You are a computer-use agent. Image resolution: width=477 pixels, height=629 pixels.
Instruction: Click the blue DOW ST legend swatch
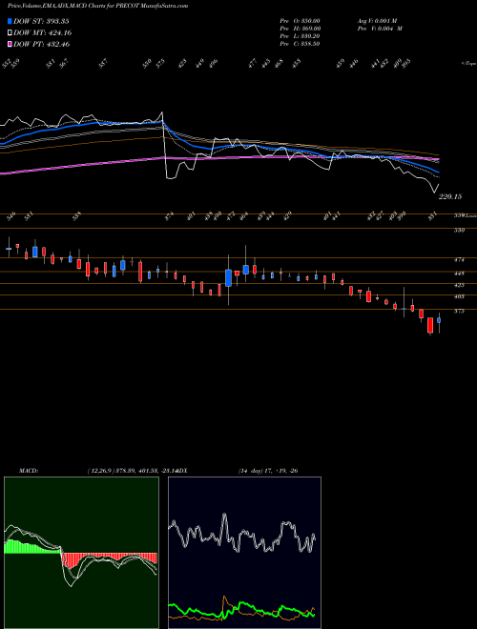click(x=10, y=21)
